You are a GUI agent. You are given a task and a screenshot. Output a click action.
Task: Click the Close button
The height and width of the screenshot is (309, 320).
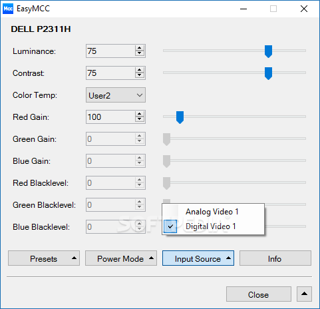click(x=259, y=294)
